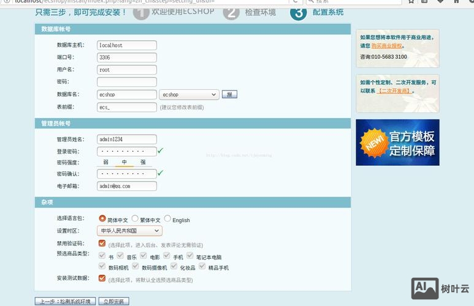Click the 立即安装 install button
This screenshot has width=474, height=306.
tap(113, 301)
